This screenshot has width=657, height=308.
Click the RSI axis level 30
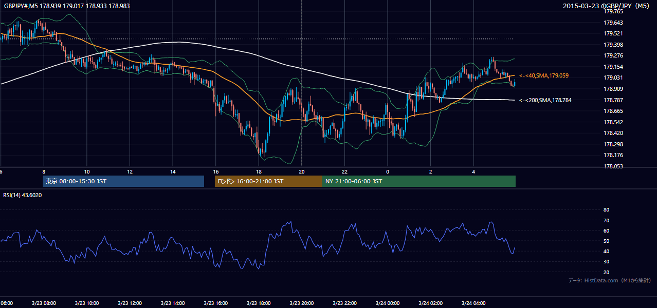tap(606, 262)
